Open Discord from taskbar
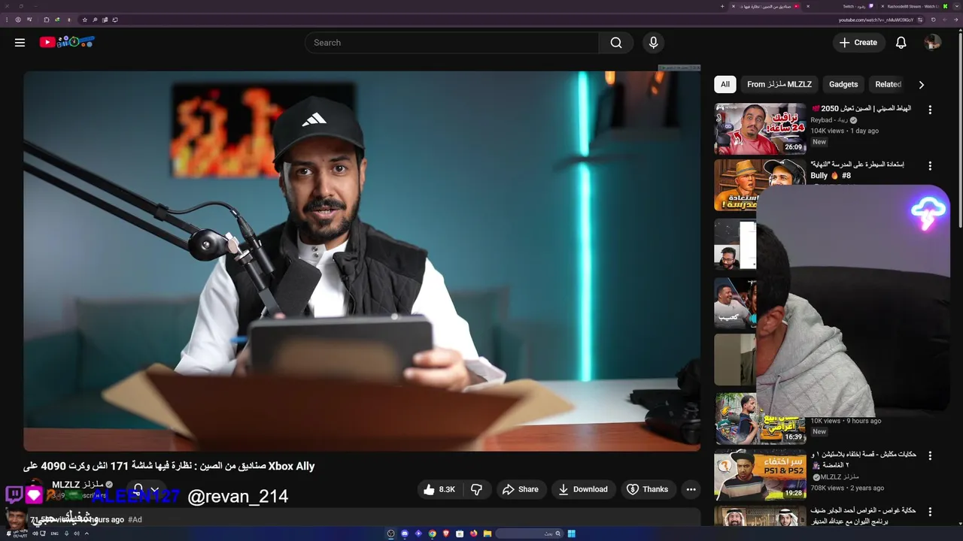Viewport: 963px width, 541px height. point(405,533)
